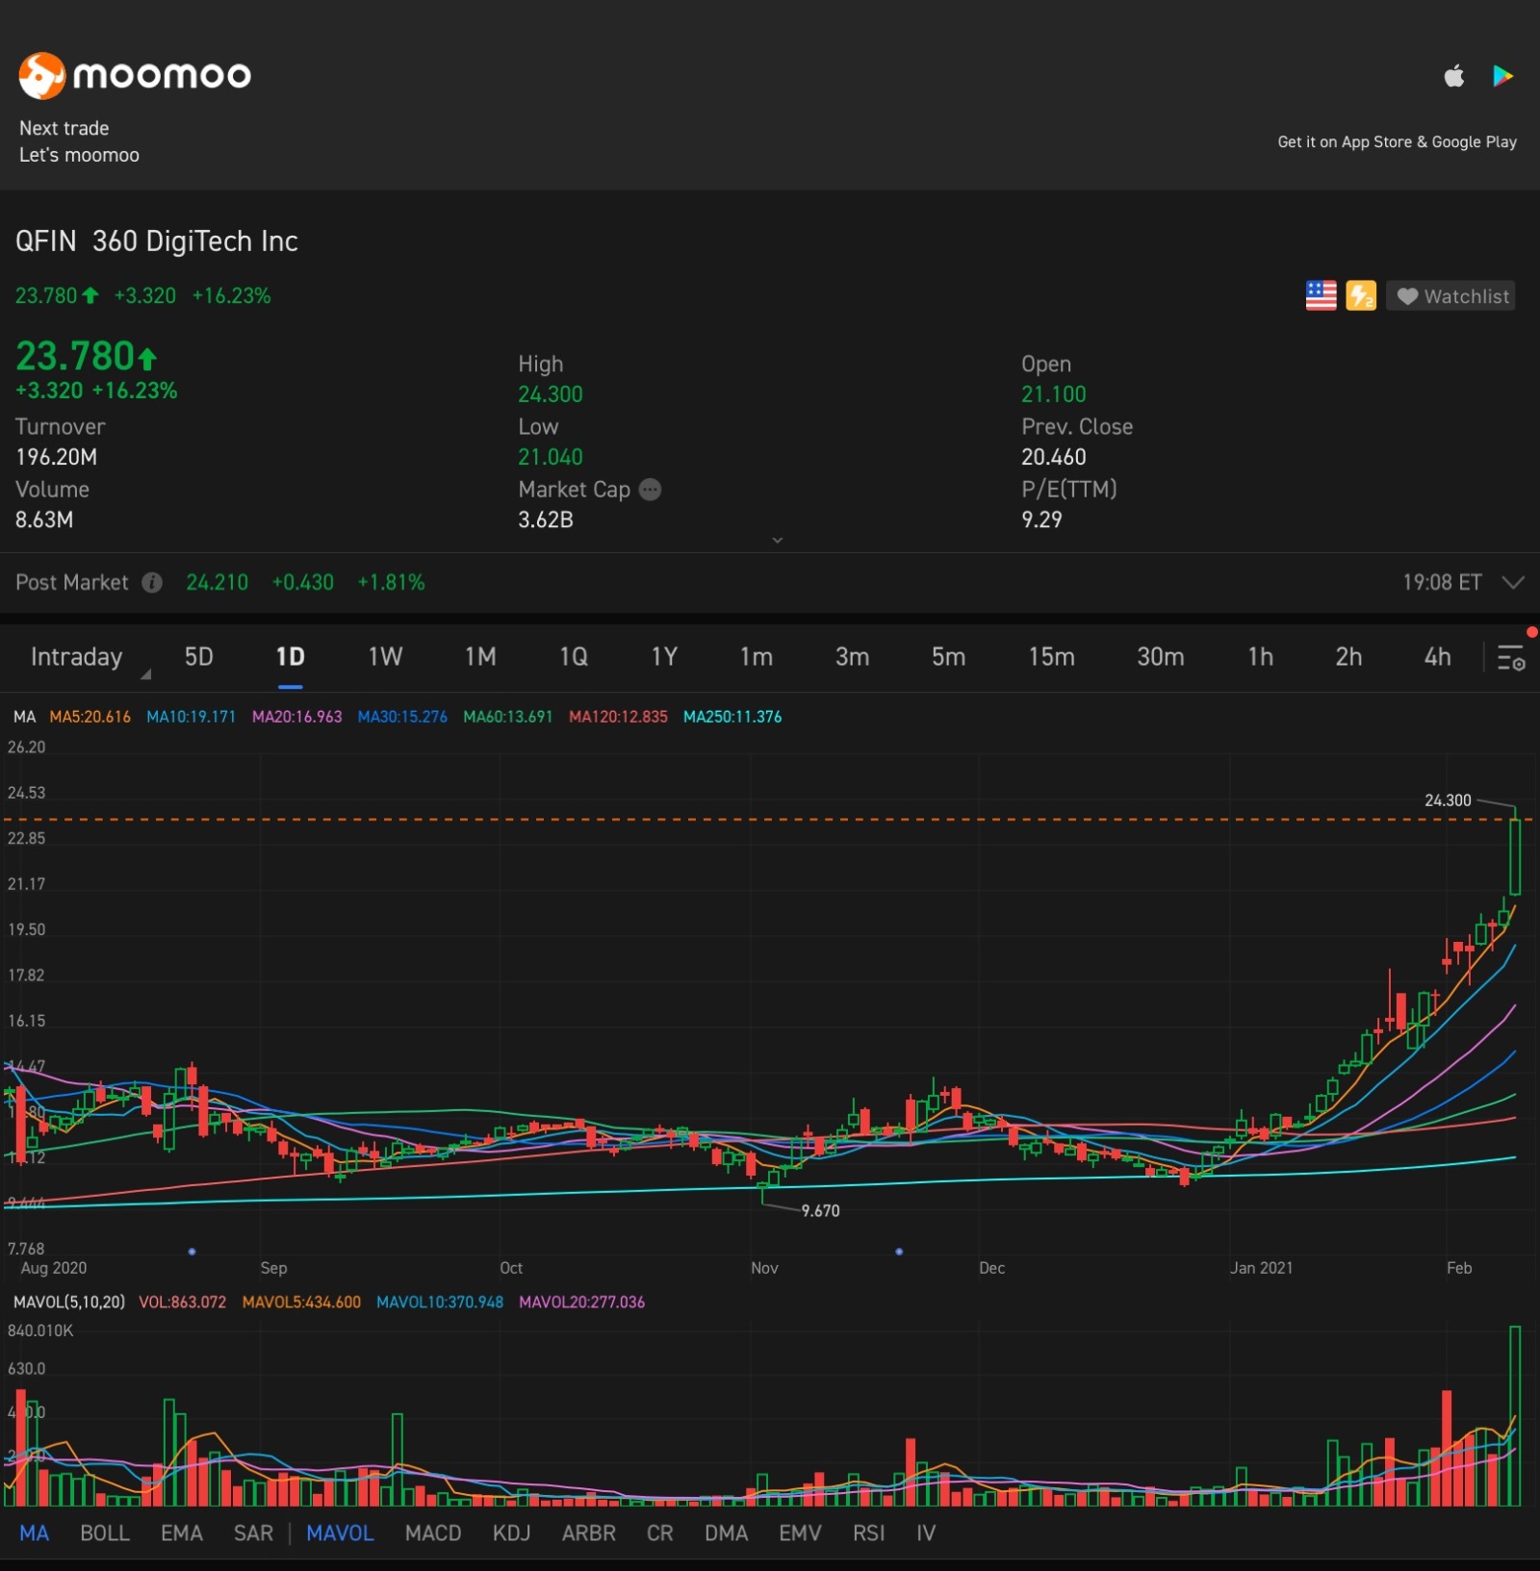Expand the post market row chevron

(1512, 582)
